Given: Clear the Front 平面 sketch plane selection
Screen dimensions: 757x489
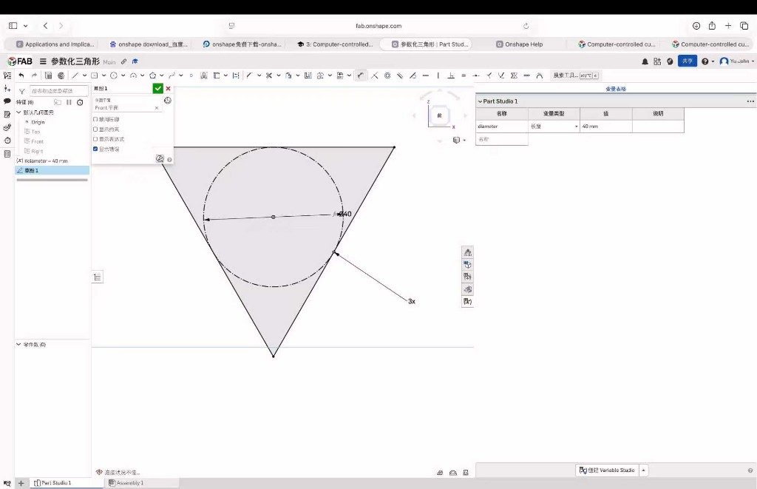Looking at the screenshot, I should pyautogui.click(x=157, y=108).
